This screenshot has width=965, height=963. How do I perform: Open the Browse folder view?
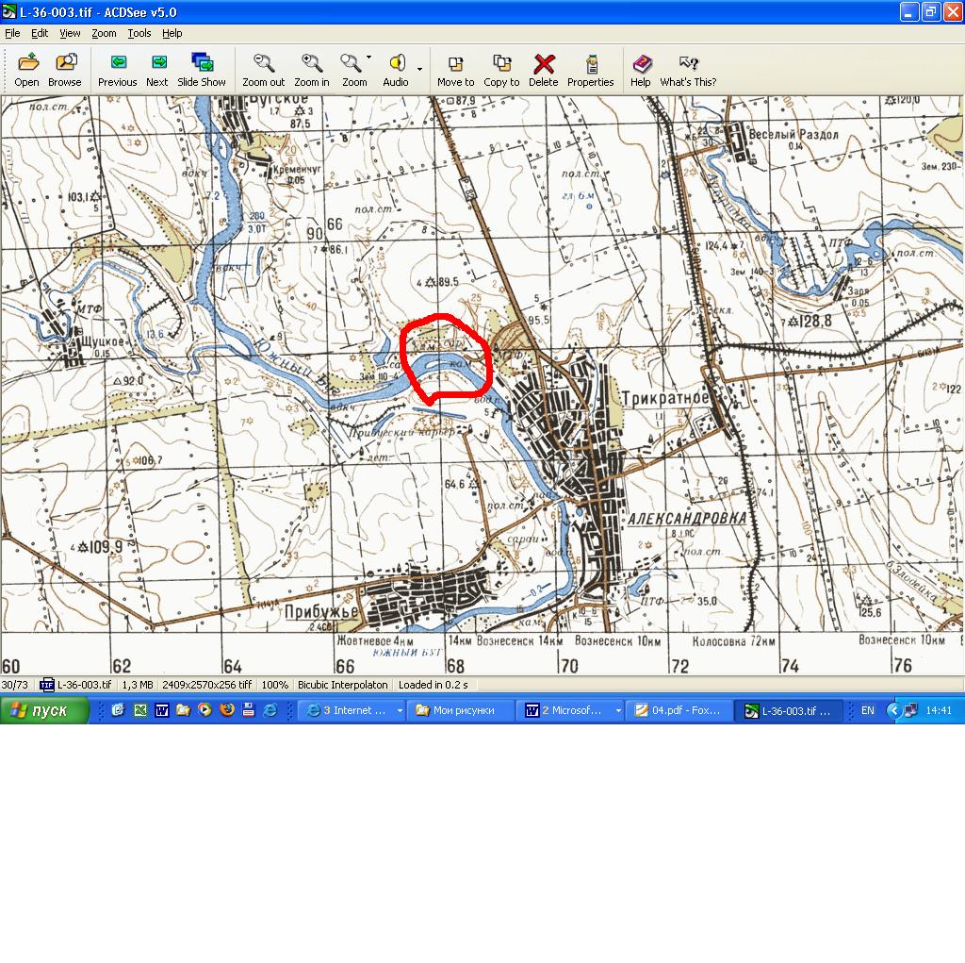pyautogui.click(x=65, y=70)
